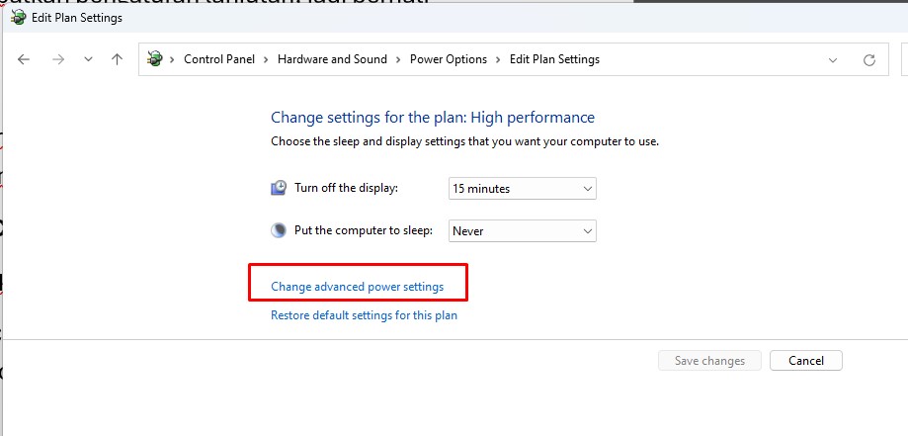Click the power icon in the address bar

click(155, 59)
